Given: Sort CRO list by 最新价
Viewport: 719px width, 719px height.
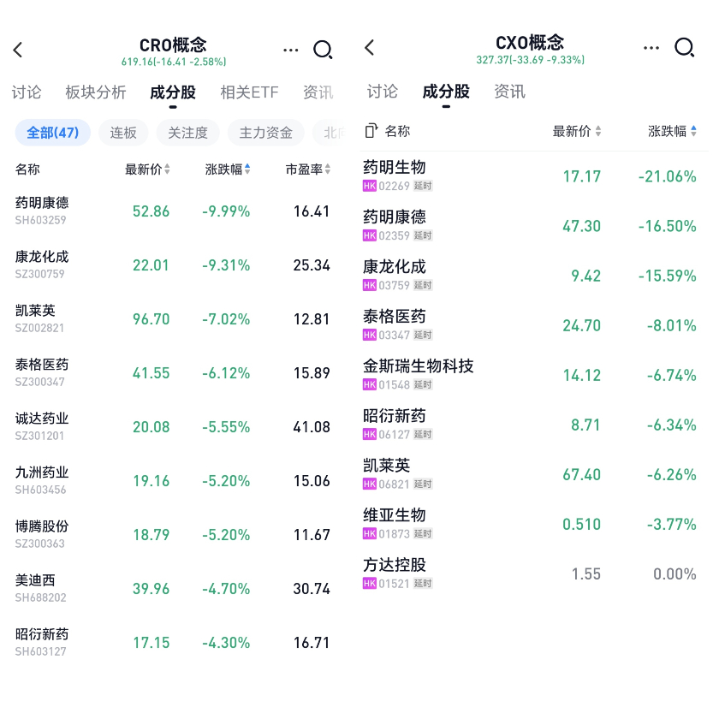Looking at the screenshot, I should pos(147,169).
